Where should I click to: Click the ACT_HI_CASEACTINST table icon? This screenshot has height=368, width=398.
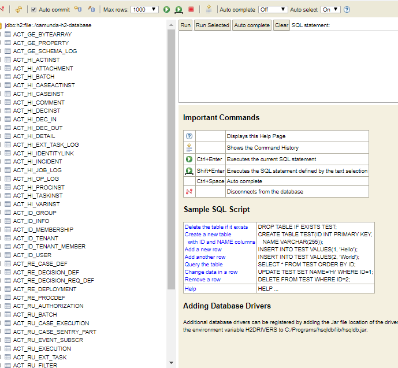(8, 85)
